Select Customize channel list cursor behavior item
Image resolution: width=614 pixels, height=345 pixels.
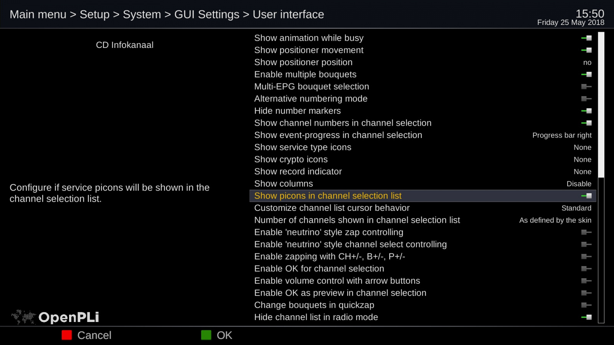[332, 208]
